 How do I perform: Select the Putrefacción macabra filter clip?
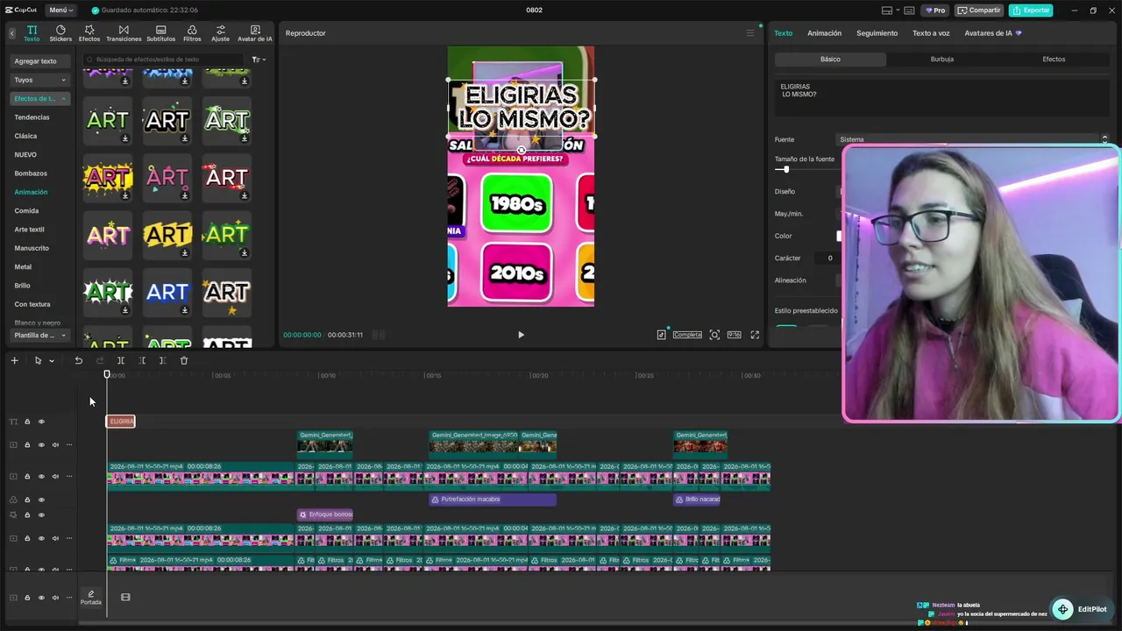tap(493, 500)
